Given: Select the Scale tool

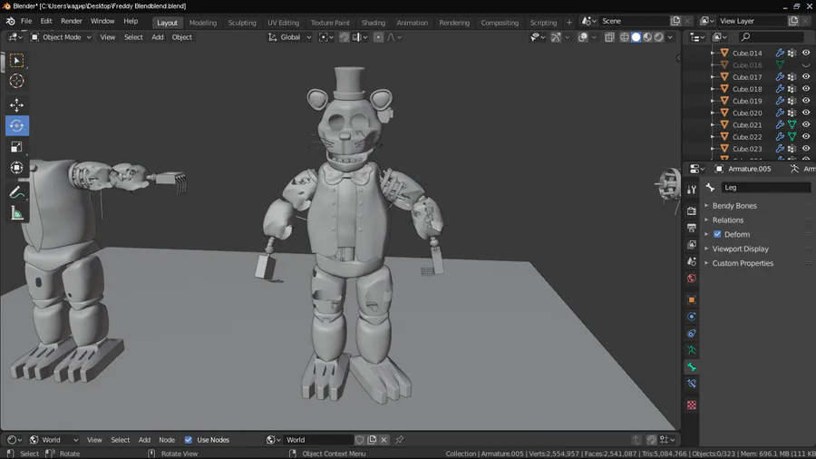Looking at the screenshot, I should coord(16,147).
